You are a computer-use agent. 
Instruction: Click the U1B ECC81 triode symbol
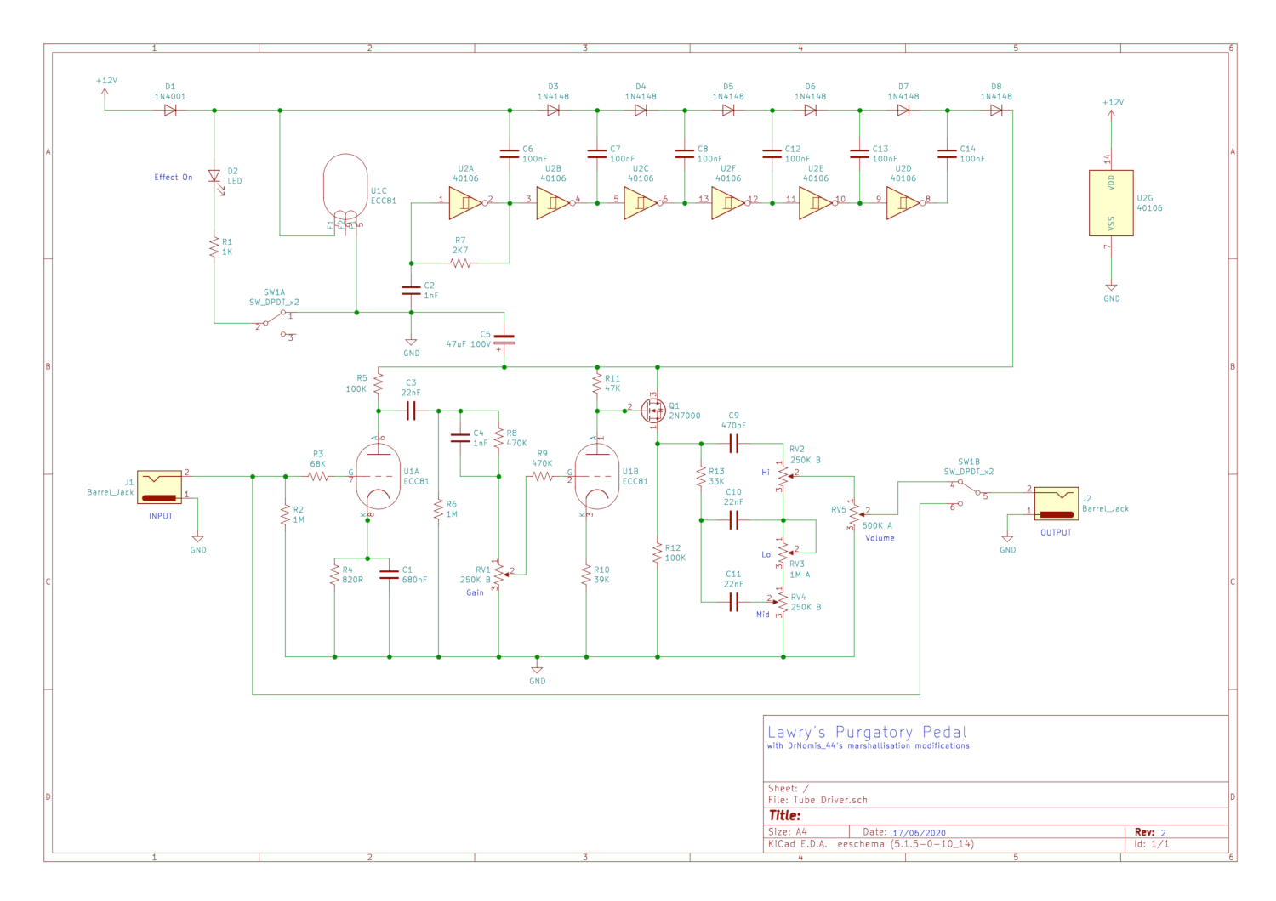coord(597,477)
